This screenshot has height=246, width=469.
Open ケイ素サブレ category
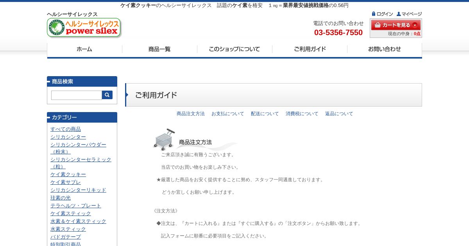coord(66,182)
